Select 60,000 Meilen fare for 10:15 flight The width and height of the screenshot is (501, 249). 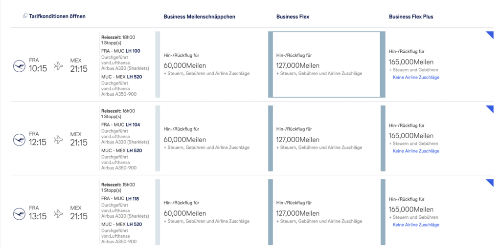[212, 64]
